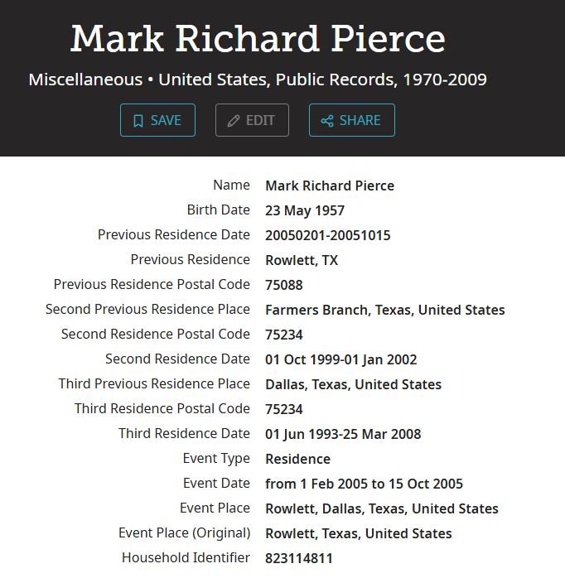Click the bookmark icon in SAVE button
This screenshot has height=583, width=565.
(x=138, y=121)
